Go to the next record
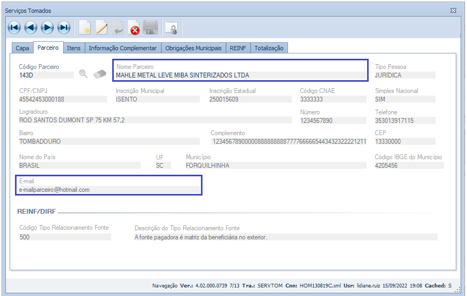This screenshot has height=296, width=467. coord(47,27)
